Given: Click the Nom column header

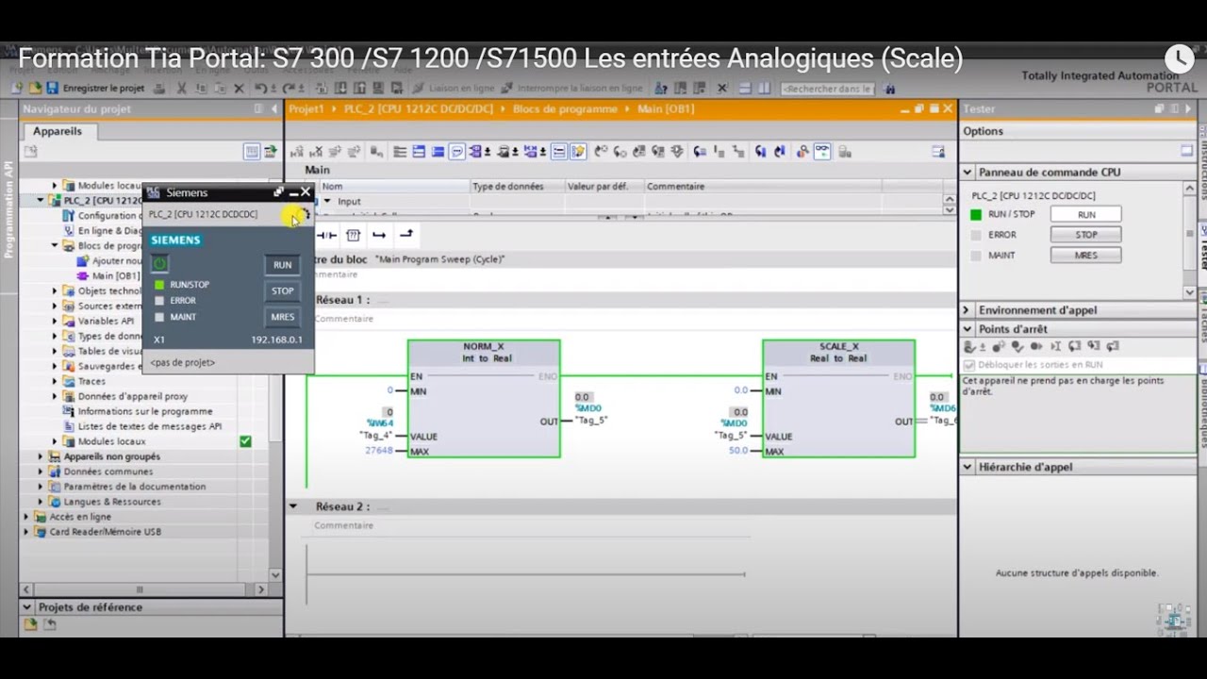Looking at the screenshot, I should coord(393,187).
